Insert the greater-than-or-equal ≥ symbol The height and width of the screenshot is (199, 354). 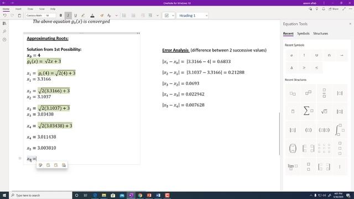[x=304, y=67]
